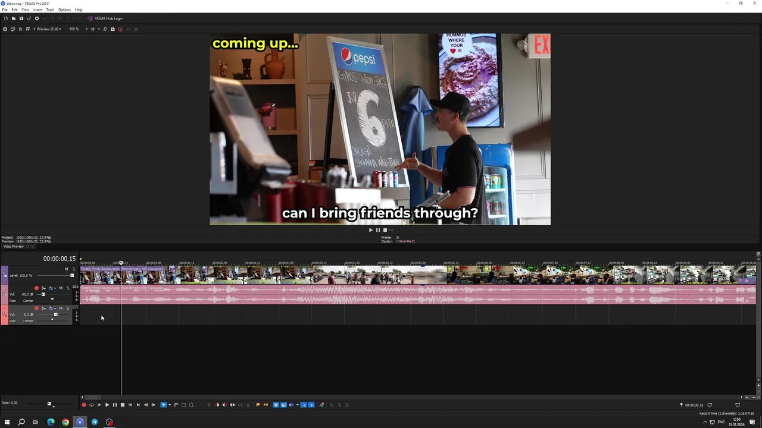This screenshot has width=762, height=428.
Task: Click the Record button in the timeline transport bar
Action: click(84, 405)
